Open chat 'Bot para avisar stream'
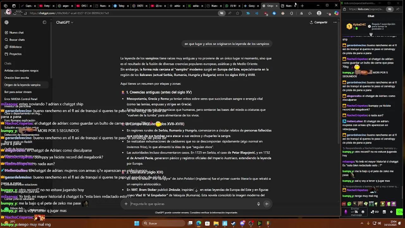Image resolution: width=405 pixels, height=228 pixels. coord(18,92)
